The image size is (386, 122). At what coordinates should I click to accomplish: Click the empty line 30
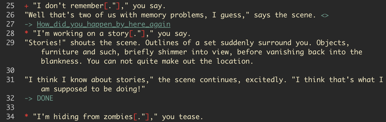click(116, 71)
